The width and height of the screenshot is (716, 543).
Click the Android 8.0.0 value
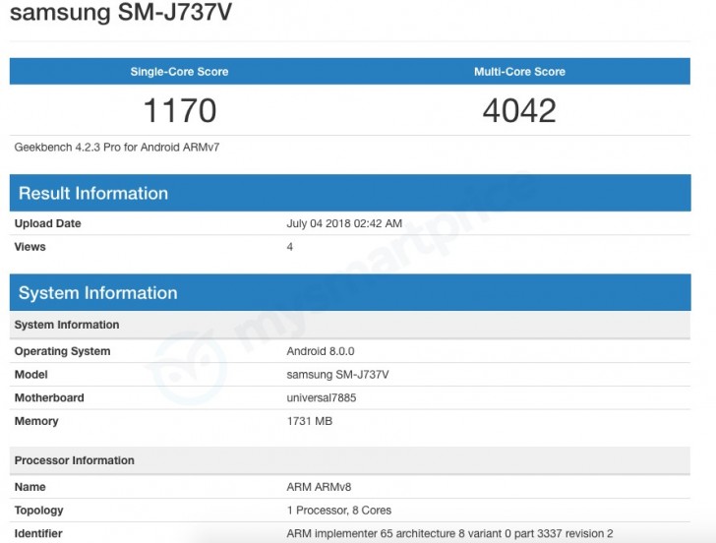(x=321, y=351)
